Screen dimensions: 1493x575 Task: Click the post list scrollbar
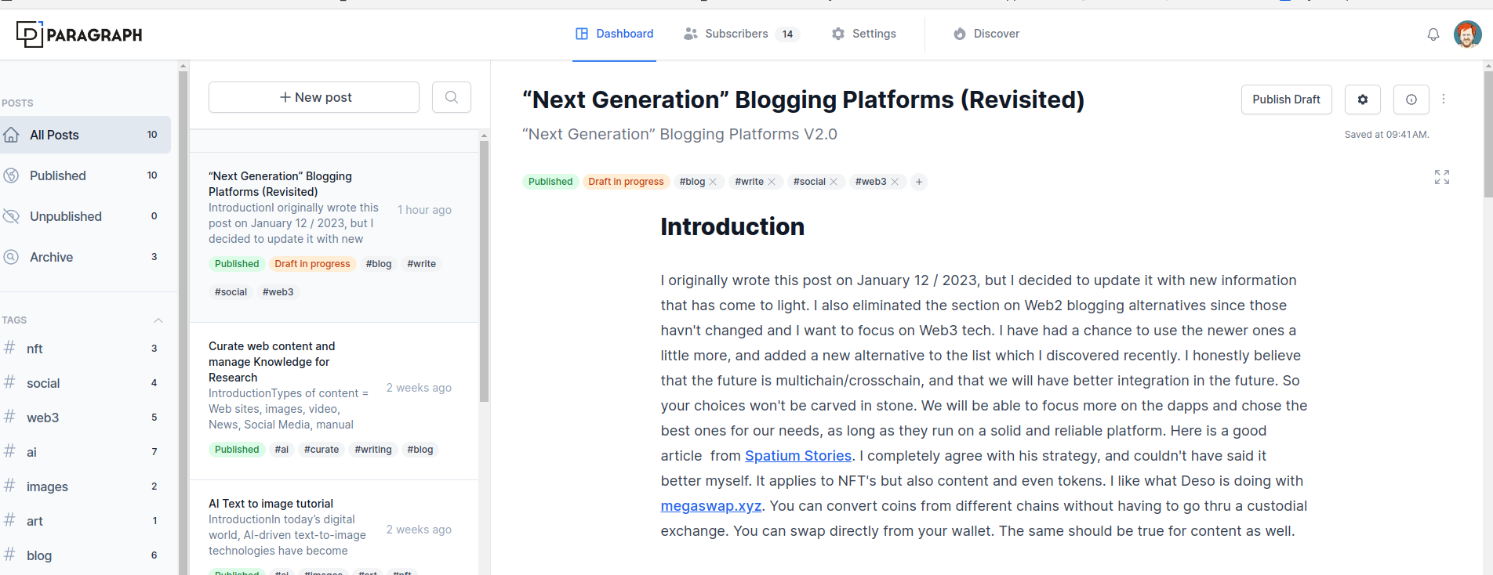point(484,271)
